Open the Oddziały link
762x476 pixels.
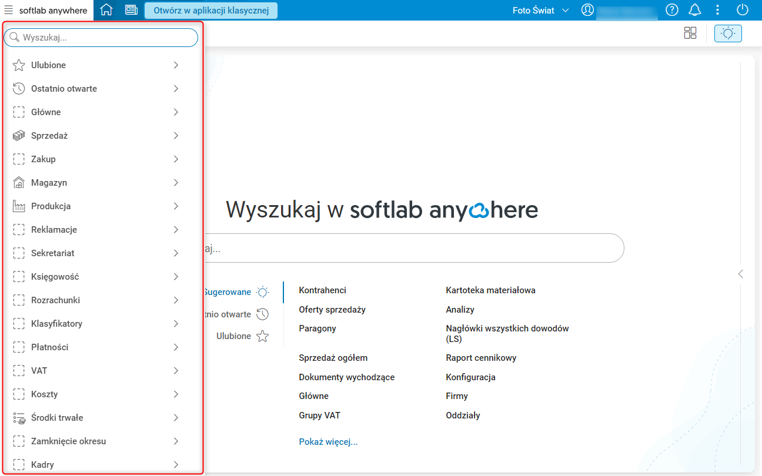463,415
